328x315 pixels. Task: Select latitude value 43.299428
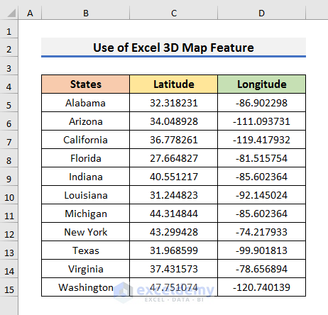point(174,232)
